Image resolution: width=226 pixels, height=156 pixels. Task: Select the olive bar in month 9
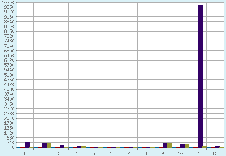169,145
